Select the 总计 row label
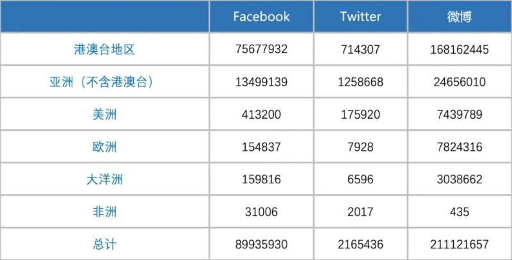The height and width of the screenshot is (260, 512). pyautogui.click(x=104, y=245)
